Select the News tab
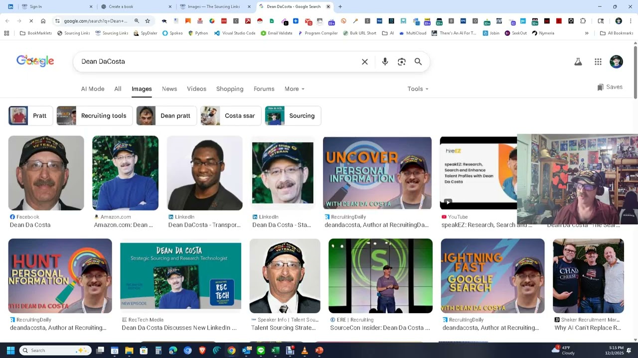The height and width of the screenshot is (358, 638). pyautogui.click(x=169, y=89)
